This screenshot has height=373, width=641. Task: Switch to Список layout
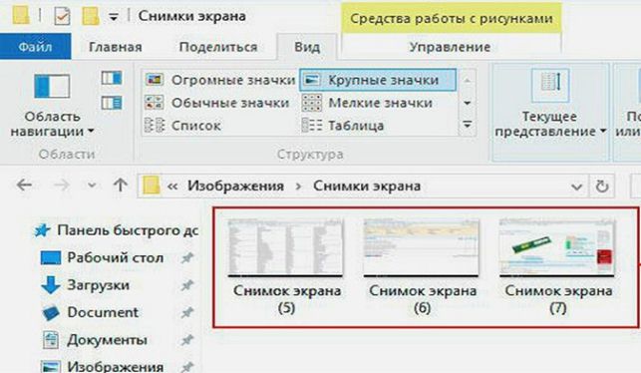coord(182,126)
